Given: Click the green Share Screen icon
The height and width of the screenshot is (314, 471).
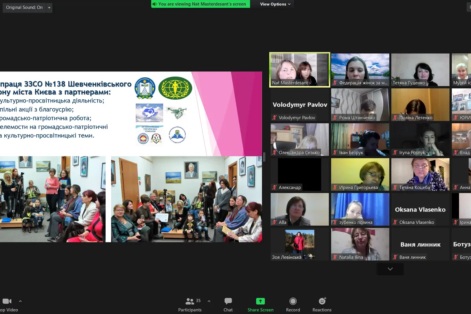Looking at the screenshot, I should (x=260, y=301).
